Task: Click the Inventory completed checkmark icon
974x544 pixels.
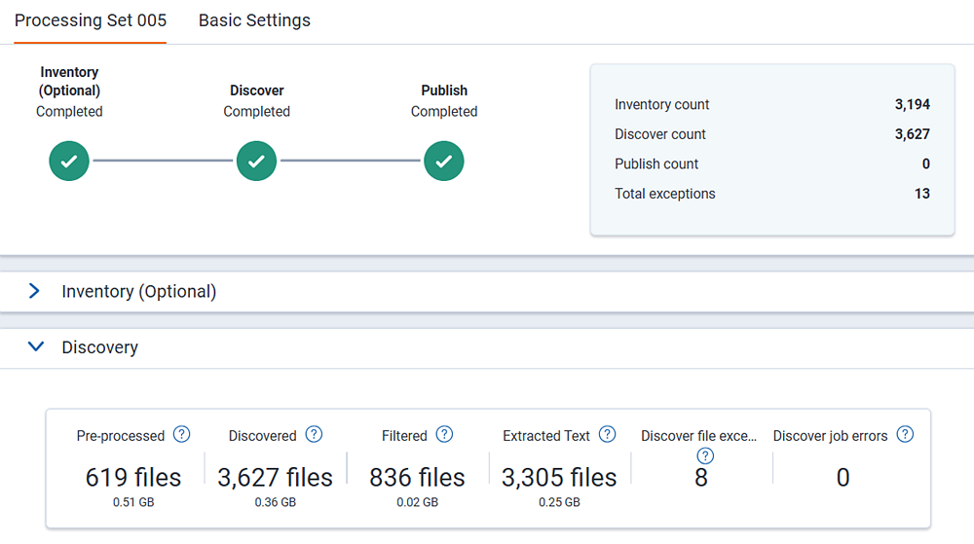Action: (69, 162)
